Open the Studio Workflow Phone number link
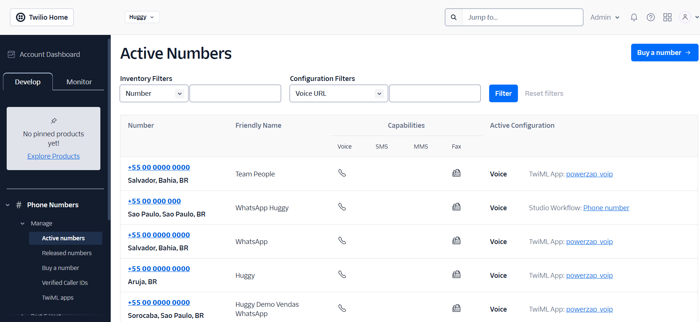The image size is (700, 322). 606,208
